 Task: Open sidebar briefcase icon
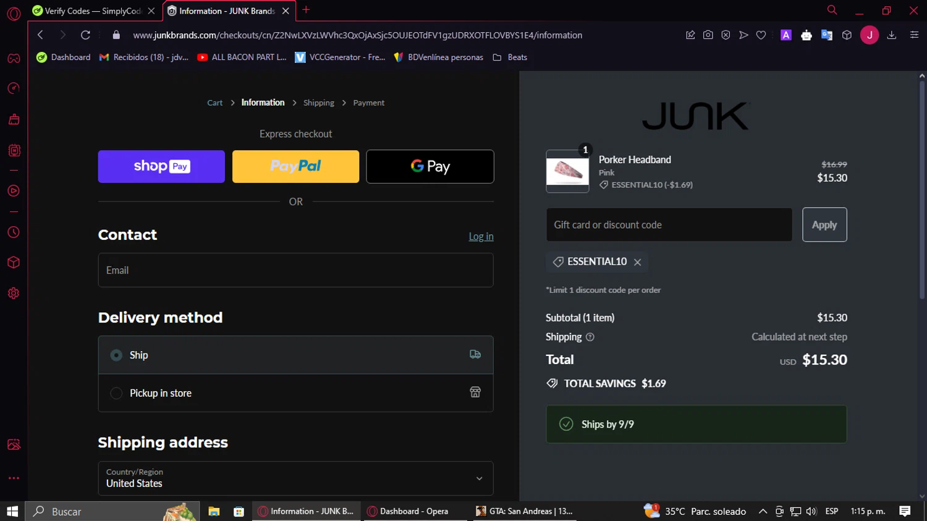(x=14, y=119)
